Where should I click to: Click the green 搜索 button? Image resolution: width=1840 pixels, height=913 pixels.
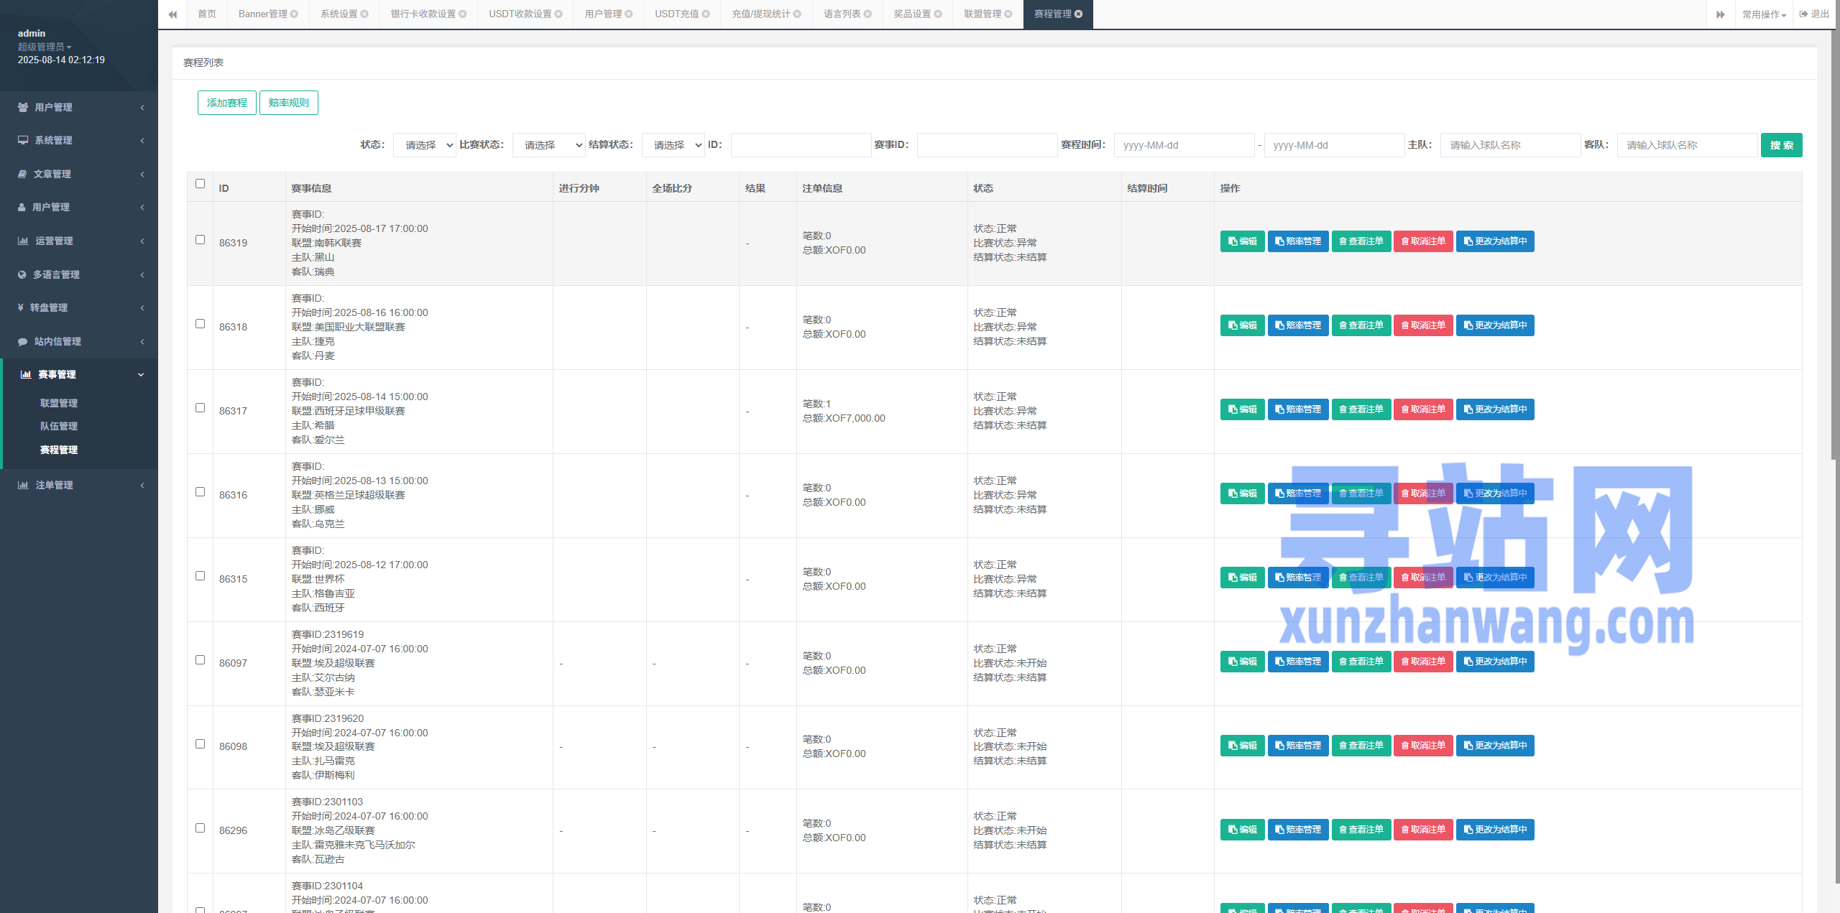point(1781,145)
